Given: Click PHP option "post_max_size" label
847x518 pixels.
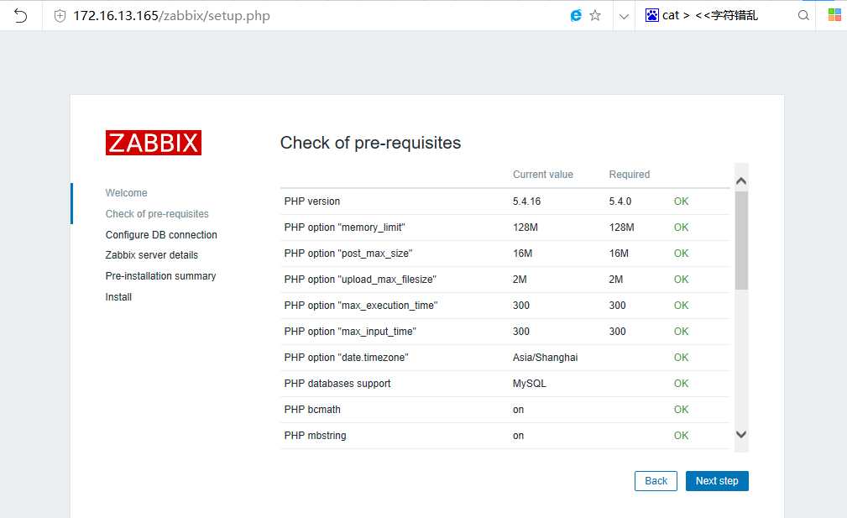Looking at the screenshot, I should [348, 254].
